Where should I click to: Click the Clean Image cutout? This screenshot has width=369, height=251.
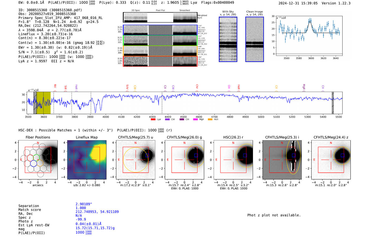255,39
